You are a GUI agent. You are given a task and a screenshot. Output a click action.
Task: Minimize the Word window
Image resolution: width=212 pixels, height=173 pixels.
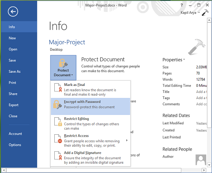point(190,5)
